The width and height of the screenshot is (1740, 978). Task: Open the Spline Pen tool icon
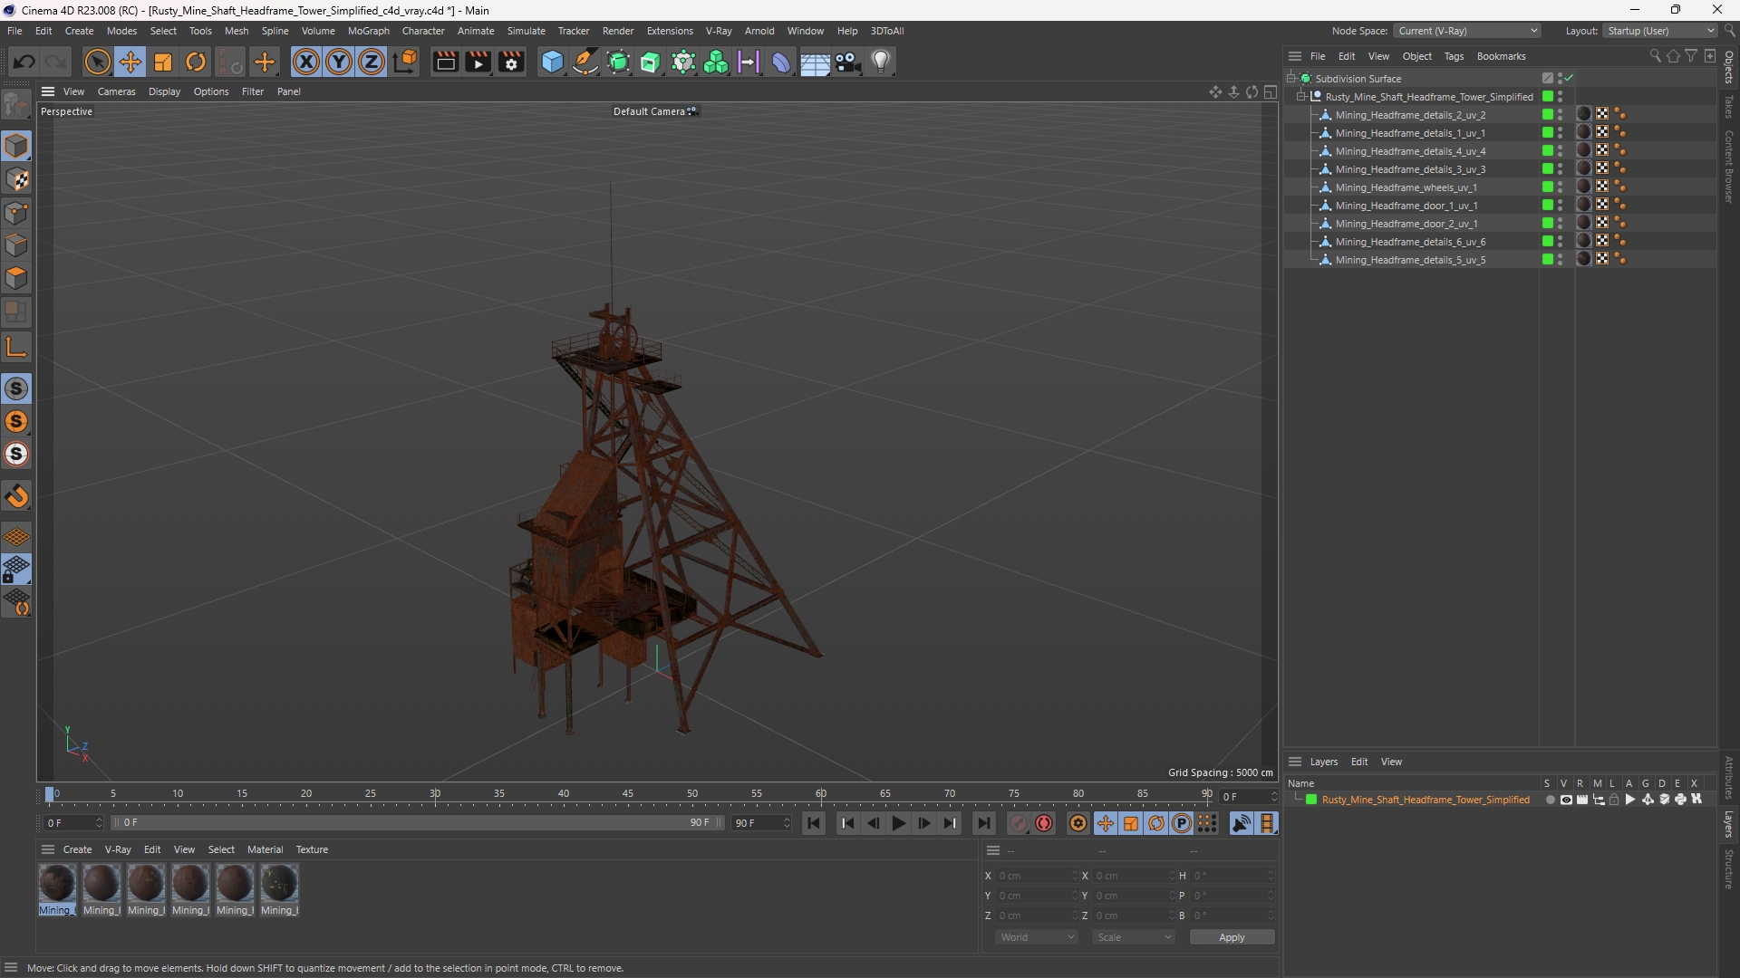[585, 62]
